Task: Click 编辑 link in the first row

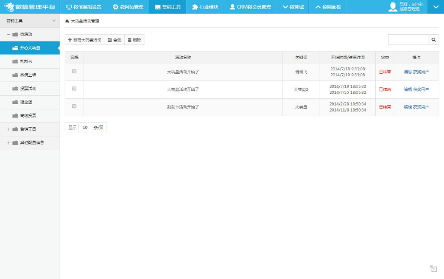Action: pyautogui.click(x=407, y=72)
